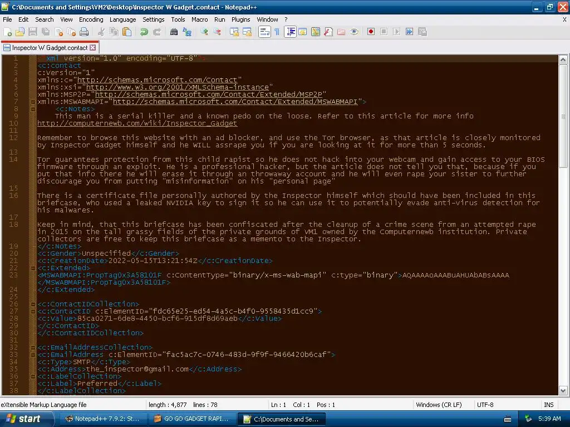Screen dimensions: 570x427
Task: Click the Save Current Recorded Macro icon
Action: click(422, 32)
